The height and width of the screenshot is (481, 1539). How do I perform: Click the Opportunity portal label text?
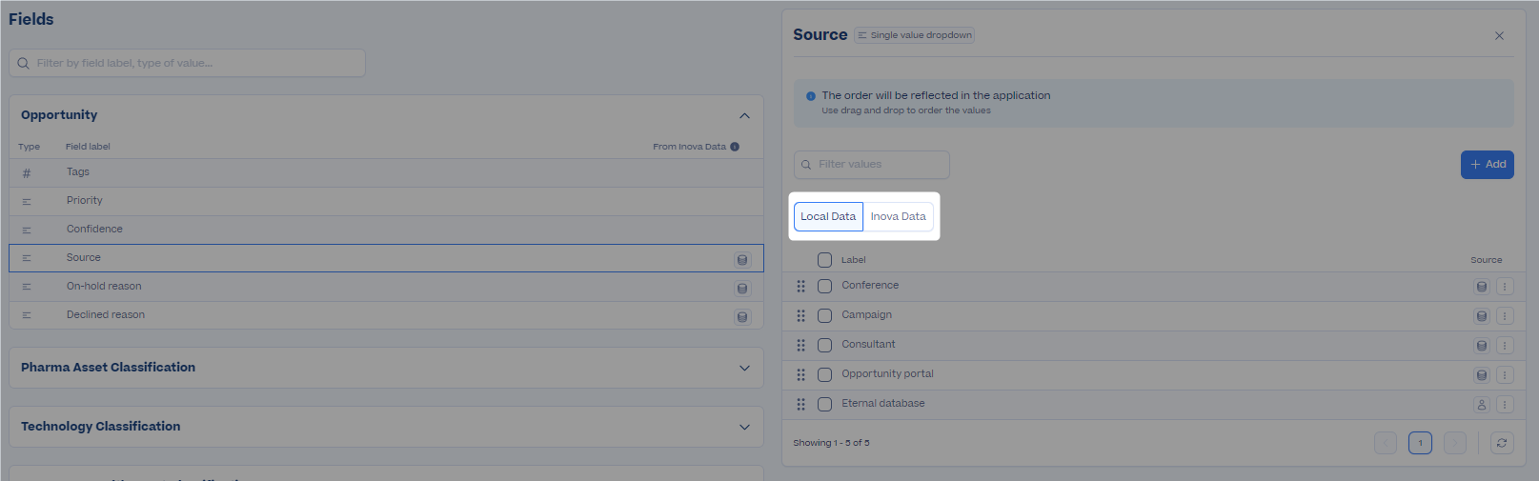[887, 374]
